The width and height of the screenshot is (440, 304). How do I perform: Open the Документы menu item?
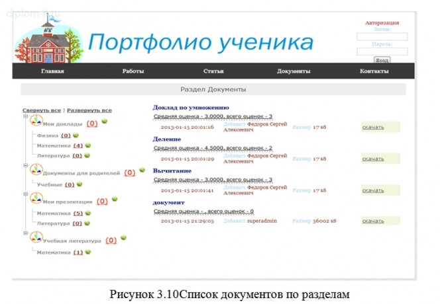click(x=294, y=71)
